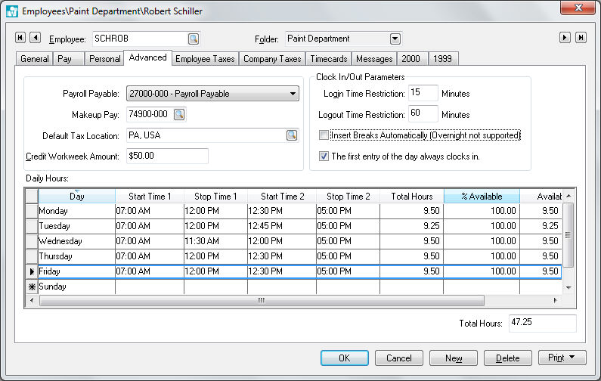Click the new row asterisk marker for Sunday

click(31, 287)
